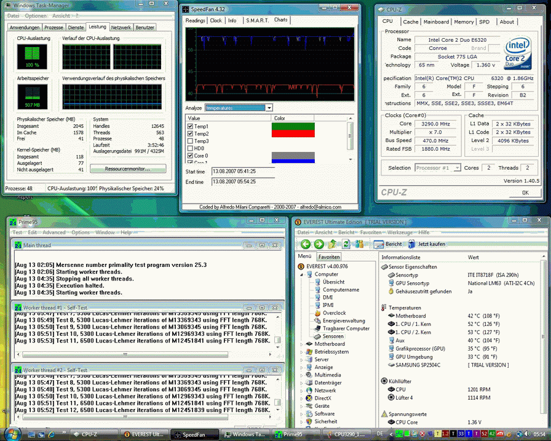551x441 pixels.
Task: Click the volume speaker tray icon
Action: tap(528, 434)
